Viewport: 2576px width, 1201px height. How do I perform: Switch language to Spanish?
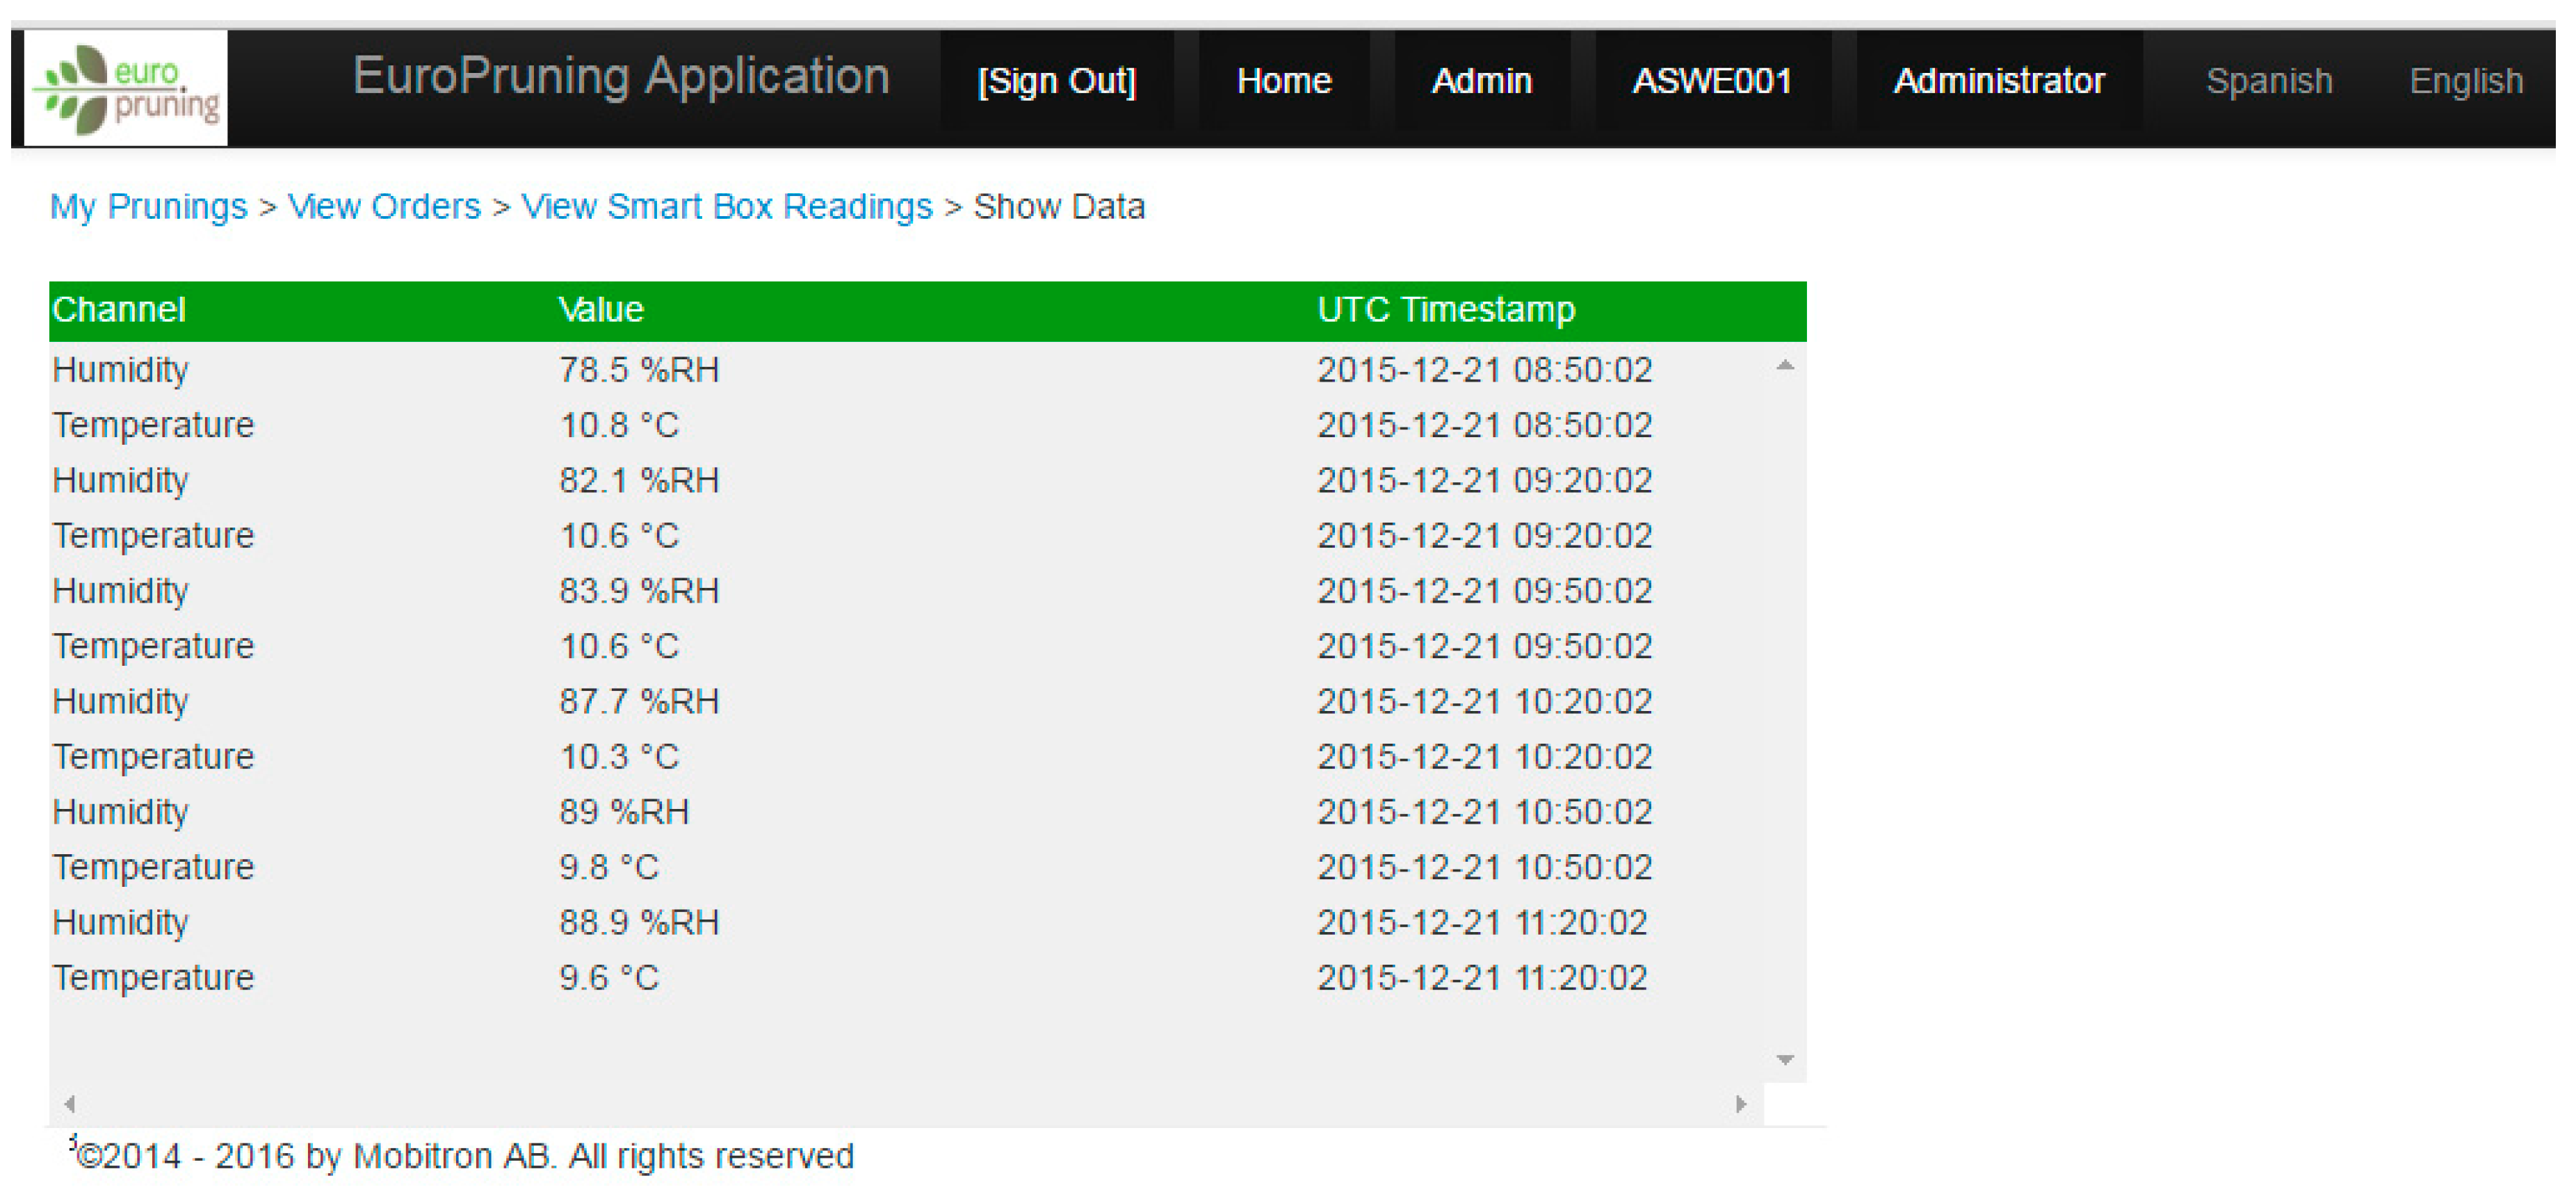pos(2268,81)
